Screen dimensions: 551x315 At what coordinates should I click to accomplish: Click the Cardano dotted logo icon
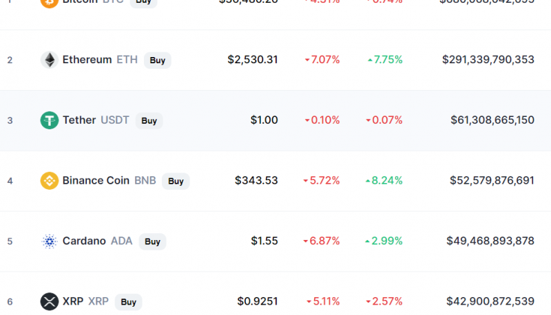pos(49,241)
